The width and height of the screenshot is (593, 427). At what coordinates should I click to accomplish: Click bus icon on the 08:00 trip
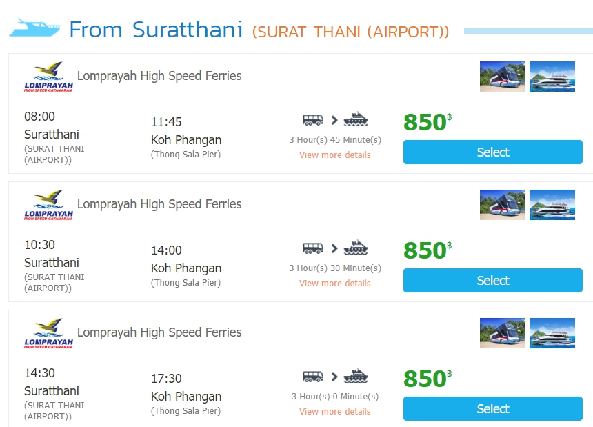313,119
